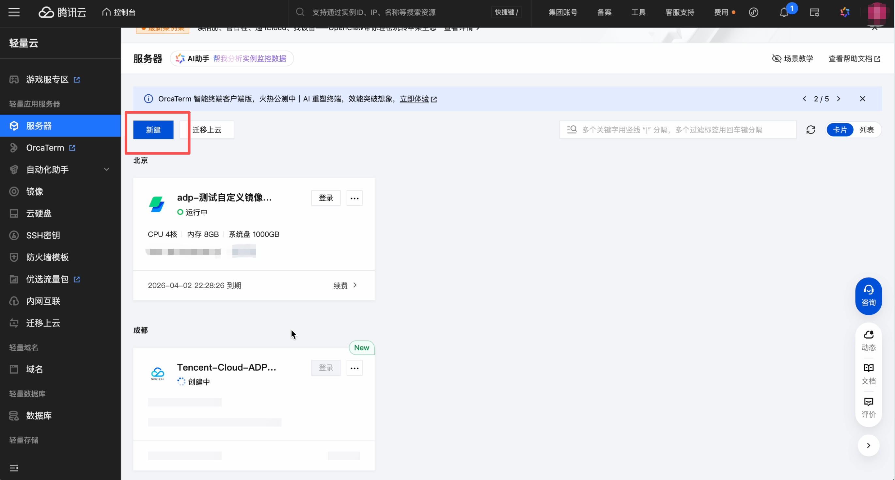Click the refresh server list icon
The image size is (895, 480).
pos(810,130)
